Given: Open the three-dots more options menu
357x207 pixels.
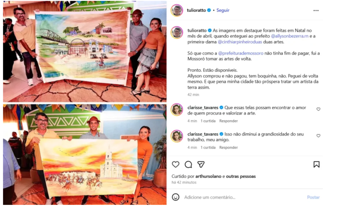Looking at the screenshot, I should point(316,10).
